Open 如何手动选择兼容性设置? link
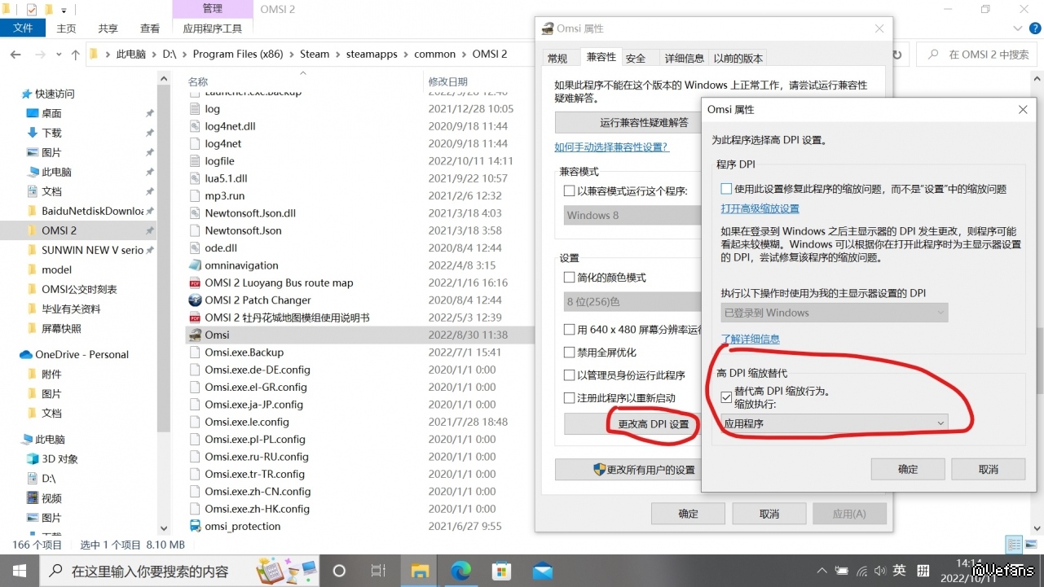 click(x=611, y=147)
